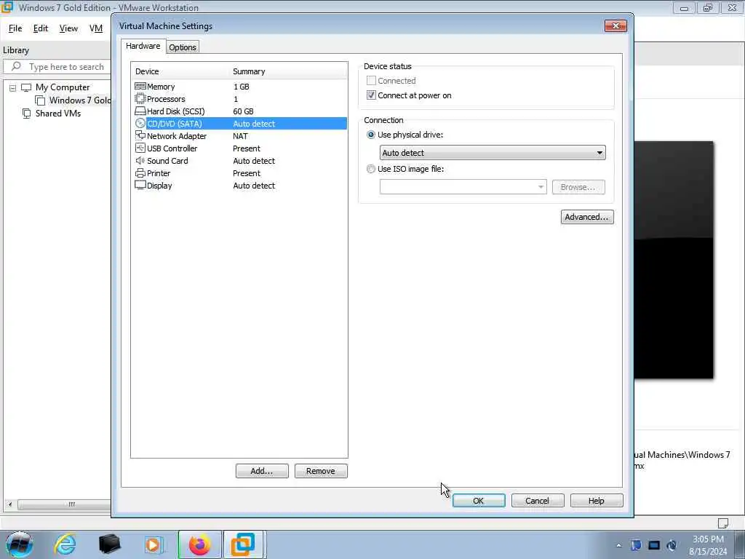Click the note icon in VMware status bar

coord(722,523)
